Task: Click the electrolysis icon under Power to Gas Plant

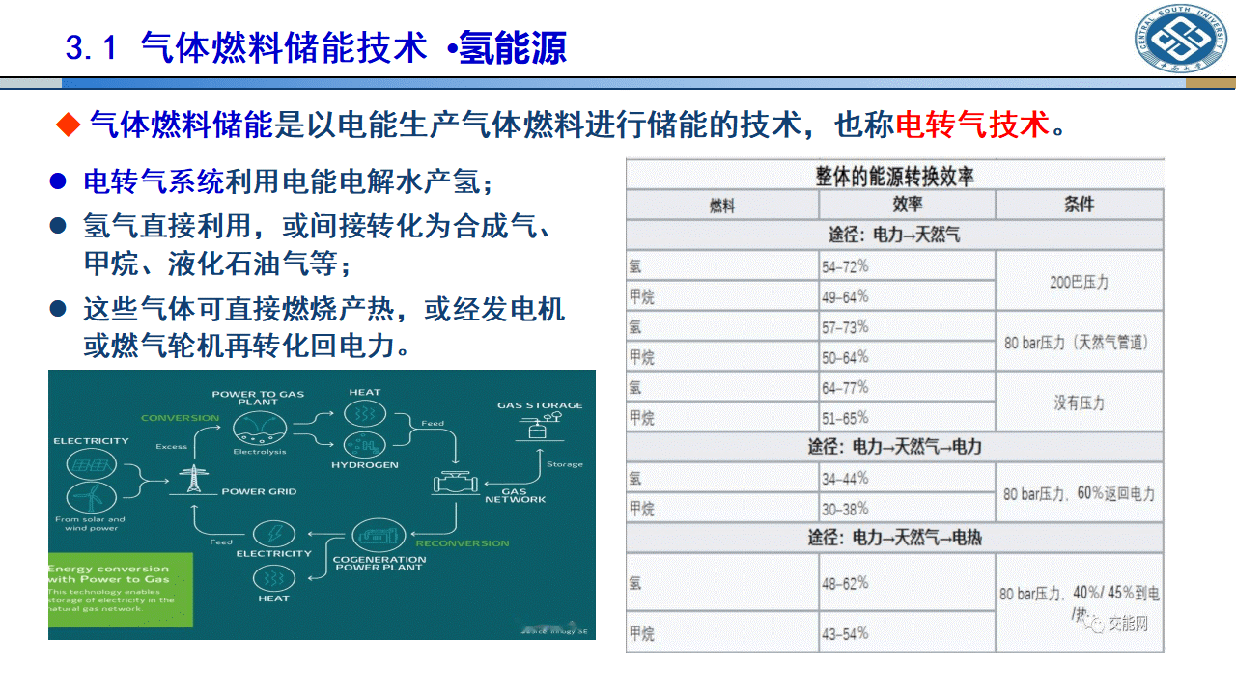Action: click(x=259, y=428)
